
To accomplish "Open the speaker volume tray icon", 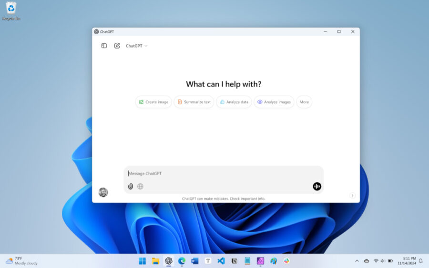I will click(x=382, y=261).
